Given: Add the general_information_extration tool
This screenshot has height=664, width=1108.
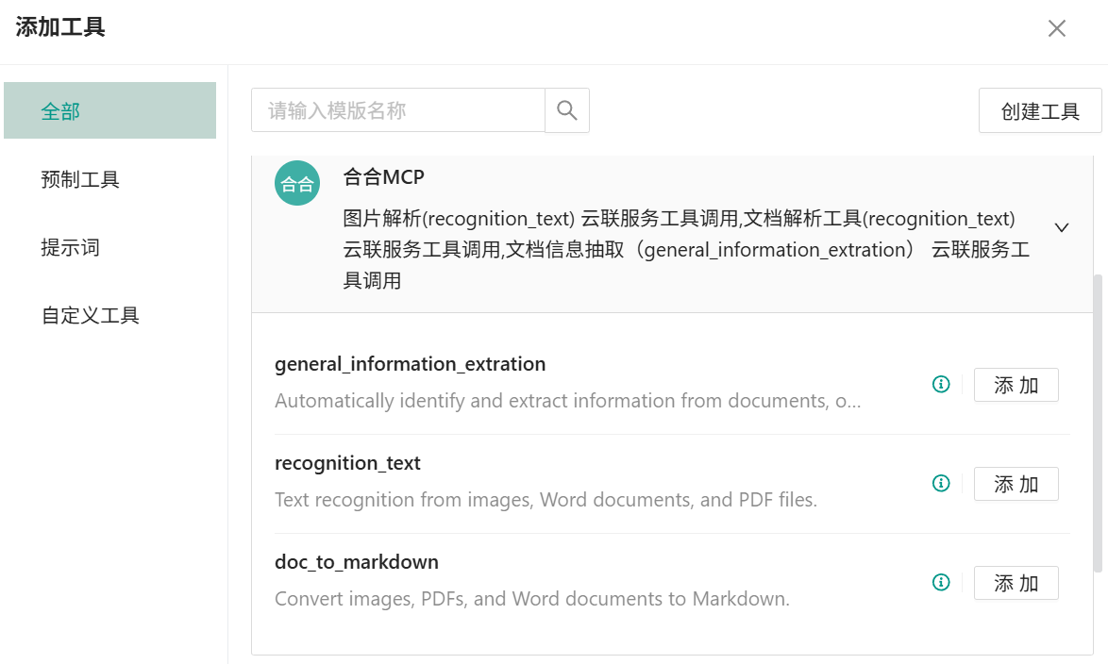Looking at the screenshot, I should [x=1016, y=385].
